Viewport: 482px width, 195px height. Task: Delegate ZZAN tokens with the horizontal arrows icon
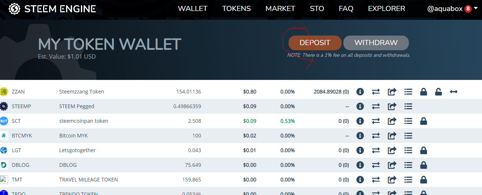coord(454,92)
